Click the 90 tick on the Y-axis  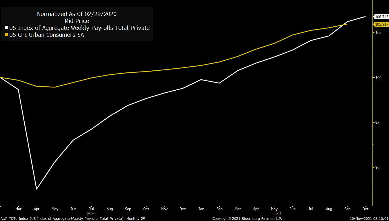coord(378,167)
